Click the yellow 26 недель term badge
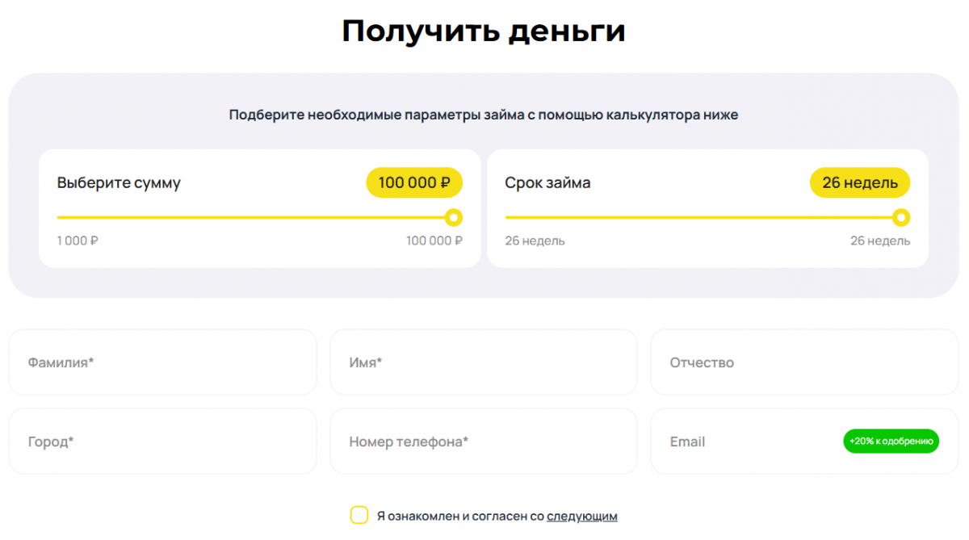The width and height of the screenshot is (969, 540). tap(859, 183)
